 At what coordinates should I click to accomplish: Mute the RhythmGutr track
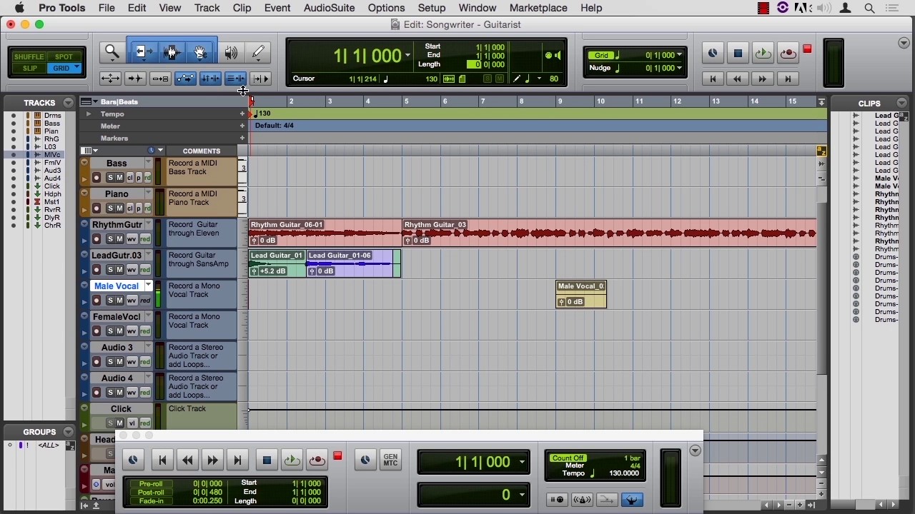click(x=120, y=238)
